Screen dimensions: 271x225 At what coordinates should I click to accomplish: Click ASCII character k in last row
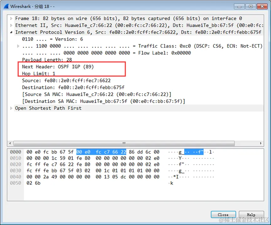pos(172,183)
